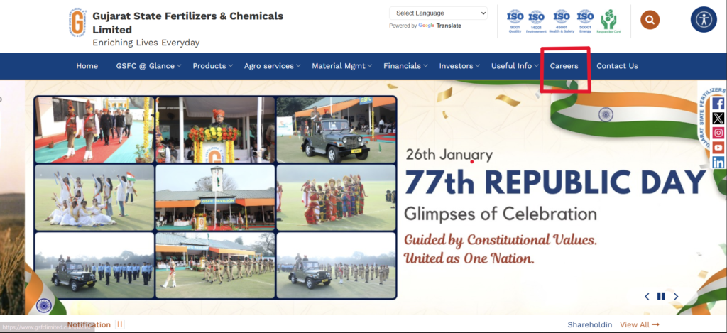Go to next banner slide arrow

[676, 296]
